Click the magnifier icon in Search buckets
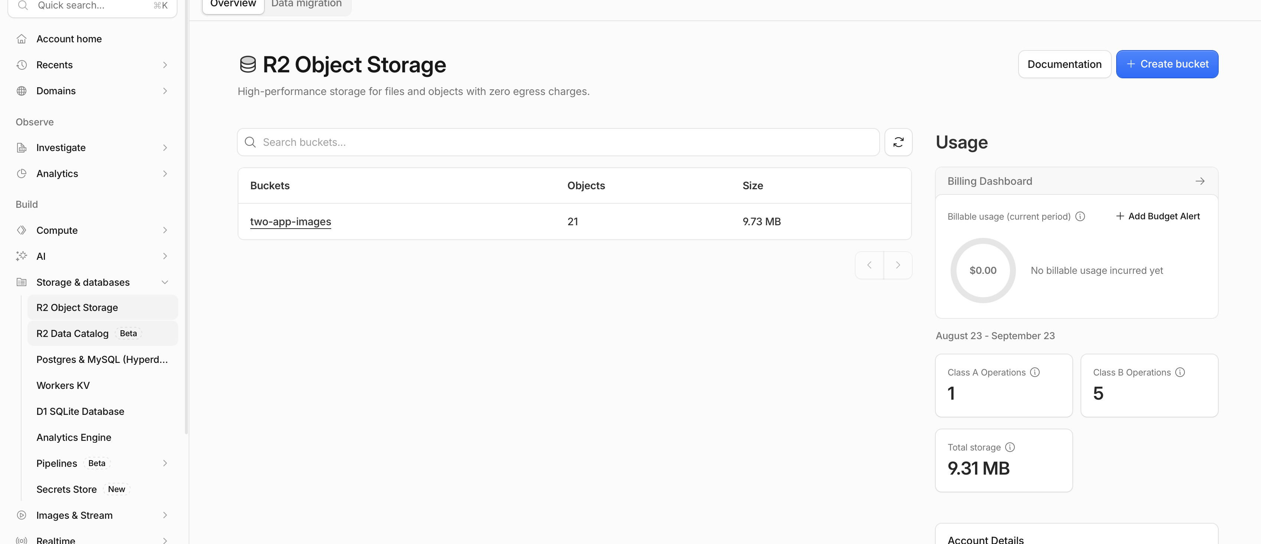Screen dimensions: 1261x544 tap(250, 142)
